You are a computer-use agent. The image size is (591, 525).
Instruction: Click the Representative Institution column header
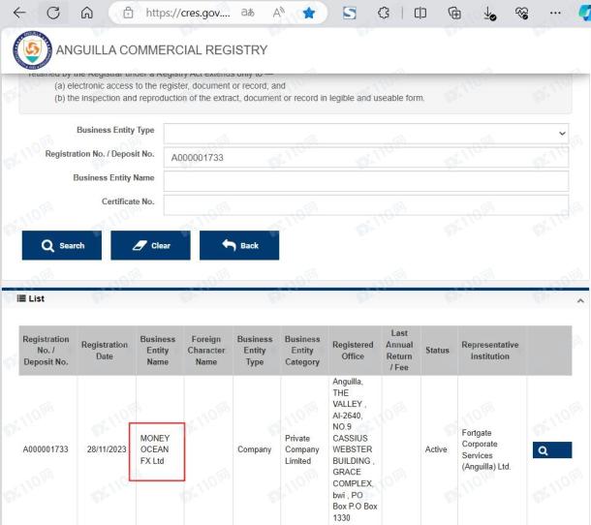click(x=490, y=351)
